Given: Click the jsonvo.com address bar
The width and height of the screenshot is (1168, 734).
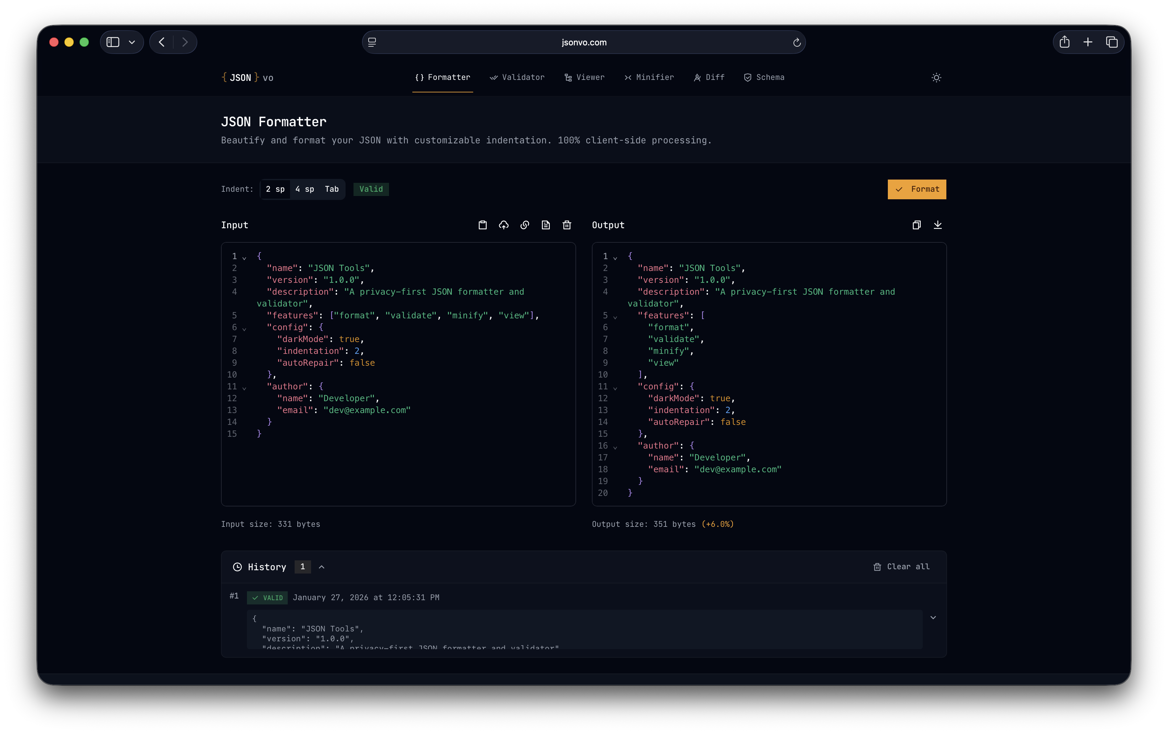Looking at the screenshot, I should point(584,42).
